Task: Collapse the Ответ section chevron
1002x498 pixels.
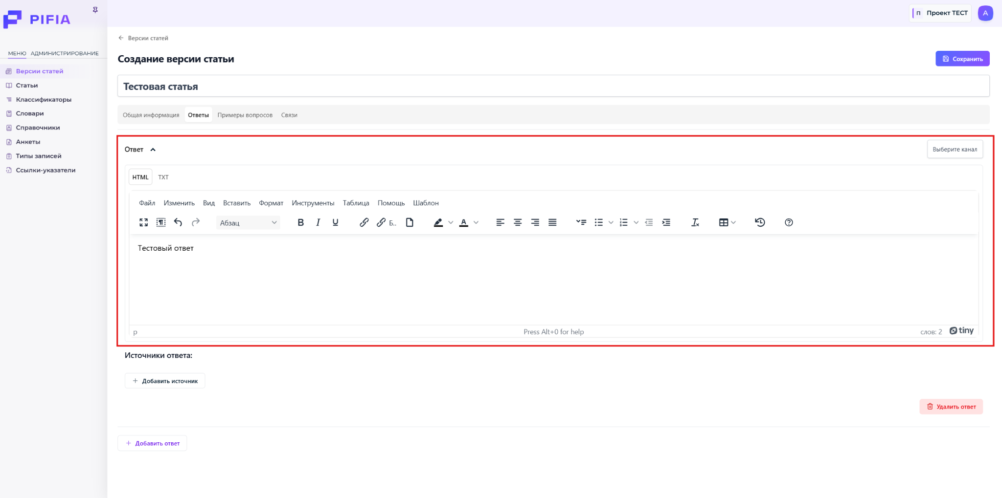Action: (153, 150)
